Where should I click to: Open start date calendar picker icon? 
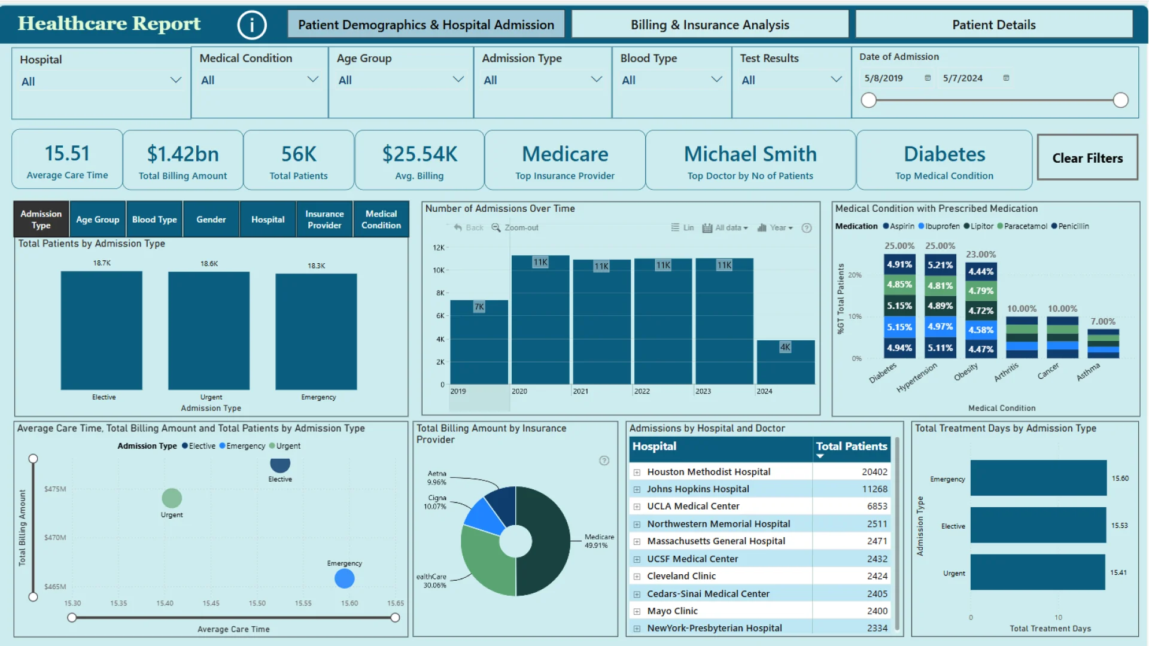[928, 78]
